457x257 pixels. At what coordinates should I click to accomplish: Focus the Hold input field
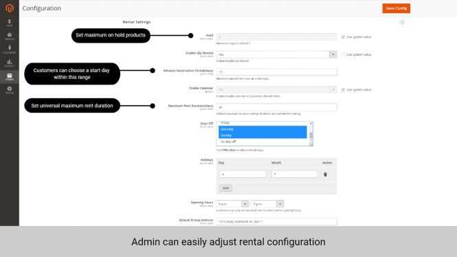point(276,37)
